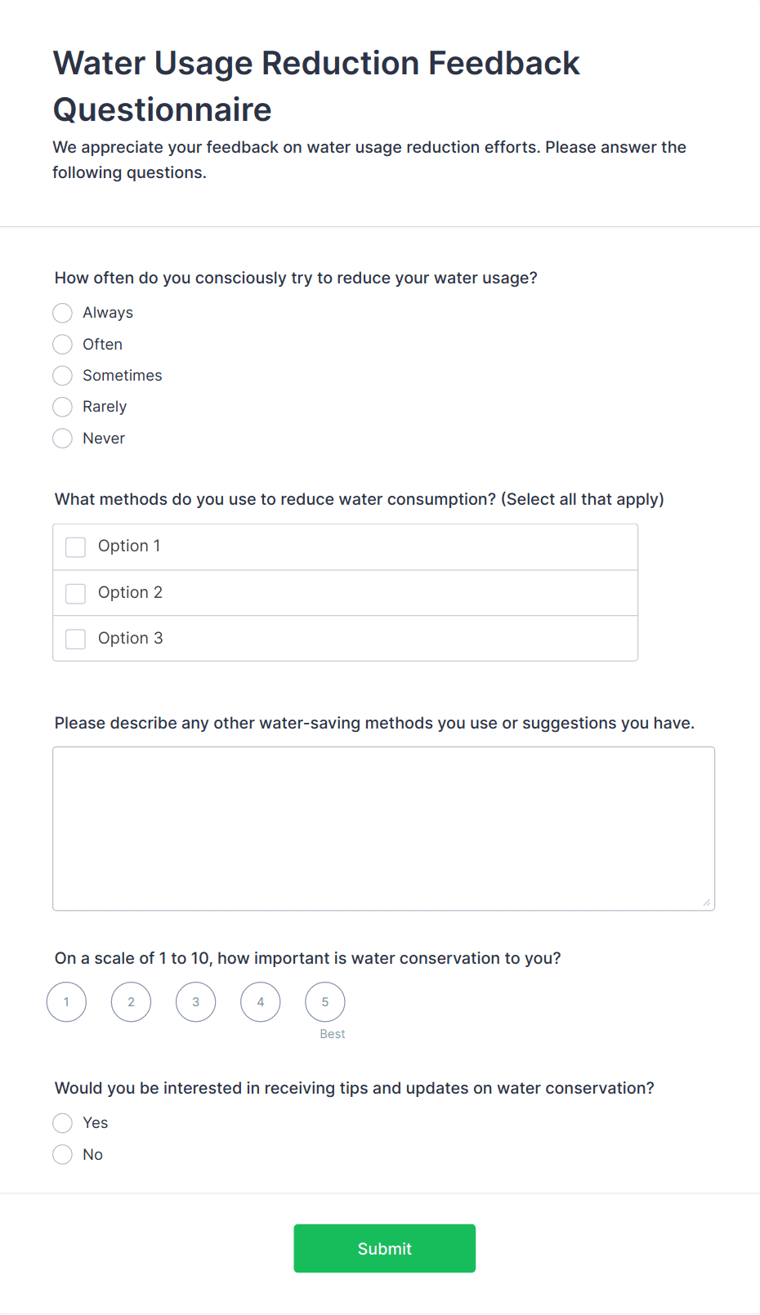Select Yes for receiving conservation tips
760x1315 pixels.
coord(62,1123)
